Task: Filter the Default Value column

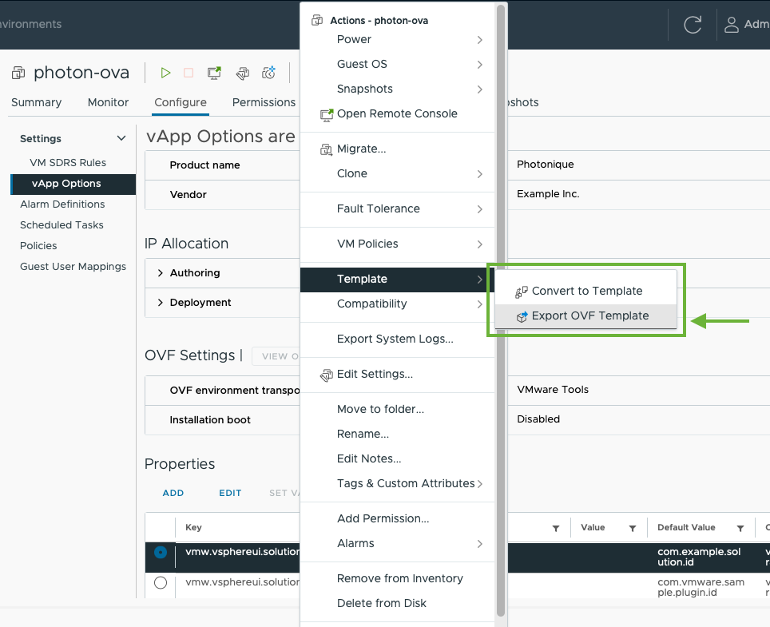Action: pos(740,528)
